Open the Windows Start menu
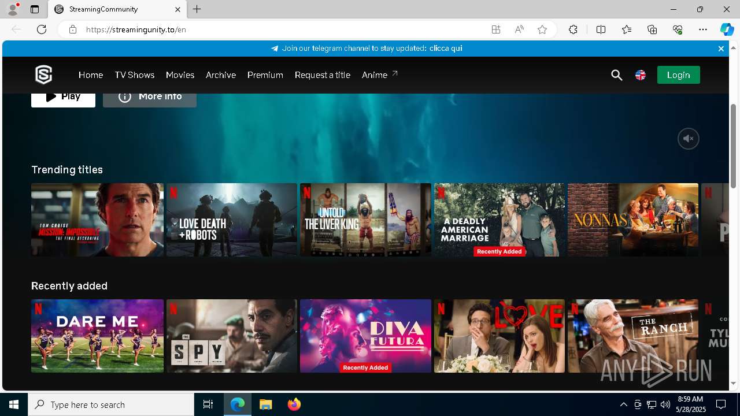This screenshot has height=416, width=740. [14, 404]
